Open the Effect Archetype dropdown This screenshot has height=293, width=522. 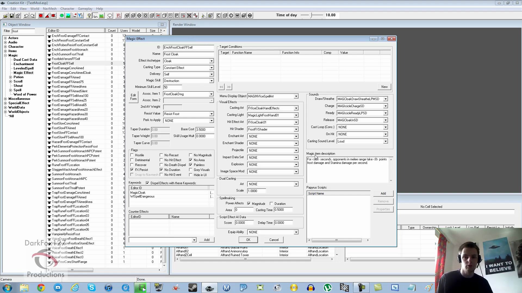click(211, 61)
